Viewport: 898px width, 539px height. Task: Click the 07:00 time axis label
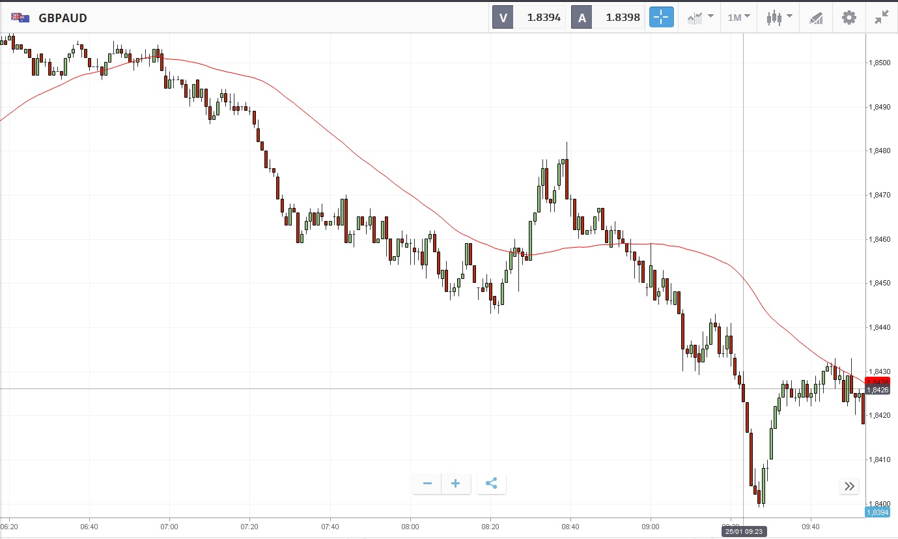(x=169, y=526)
